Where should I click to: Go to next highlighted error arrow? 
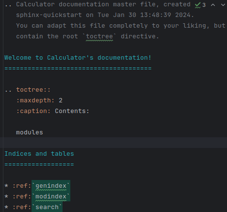coord(223,5)
